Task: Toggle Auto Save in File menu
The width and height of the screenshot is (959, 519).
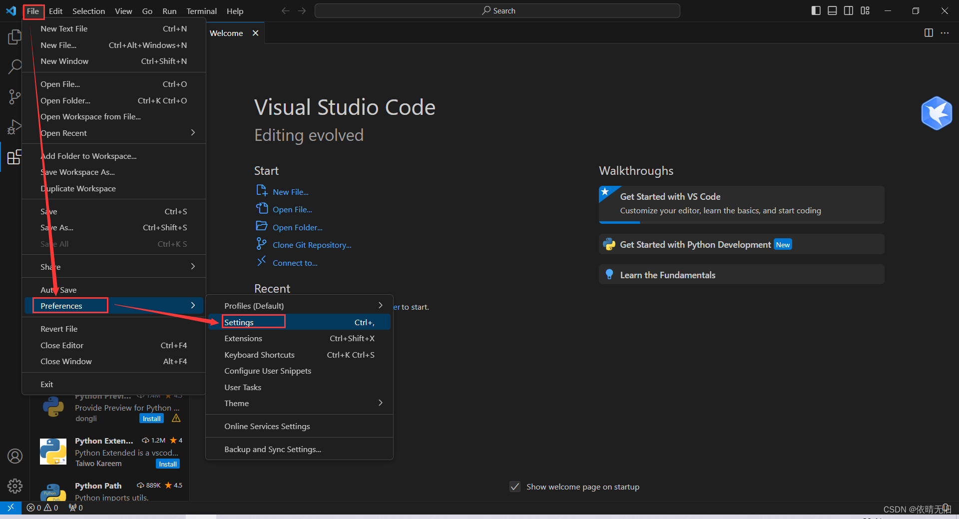Action: (x=114, y=290)
